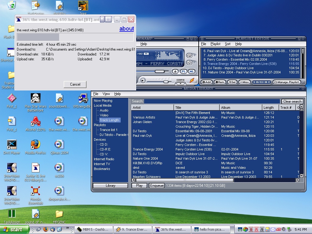Screen dimensions: 312x234
Task: Toggle the ML media library button
Action: [x=191, y=71]
